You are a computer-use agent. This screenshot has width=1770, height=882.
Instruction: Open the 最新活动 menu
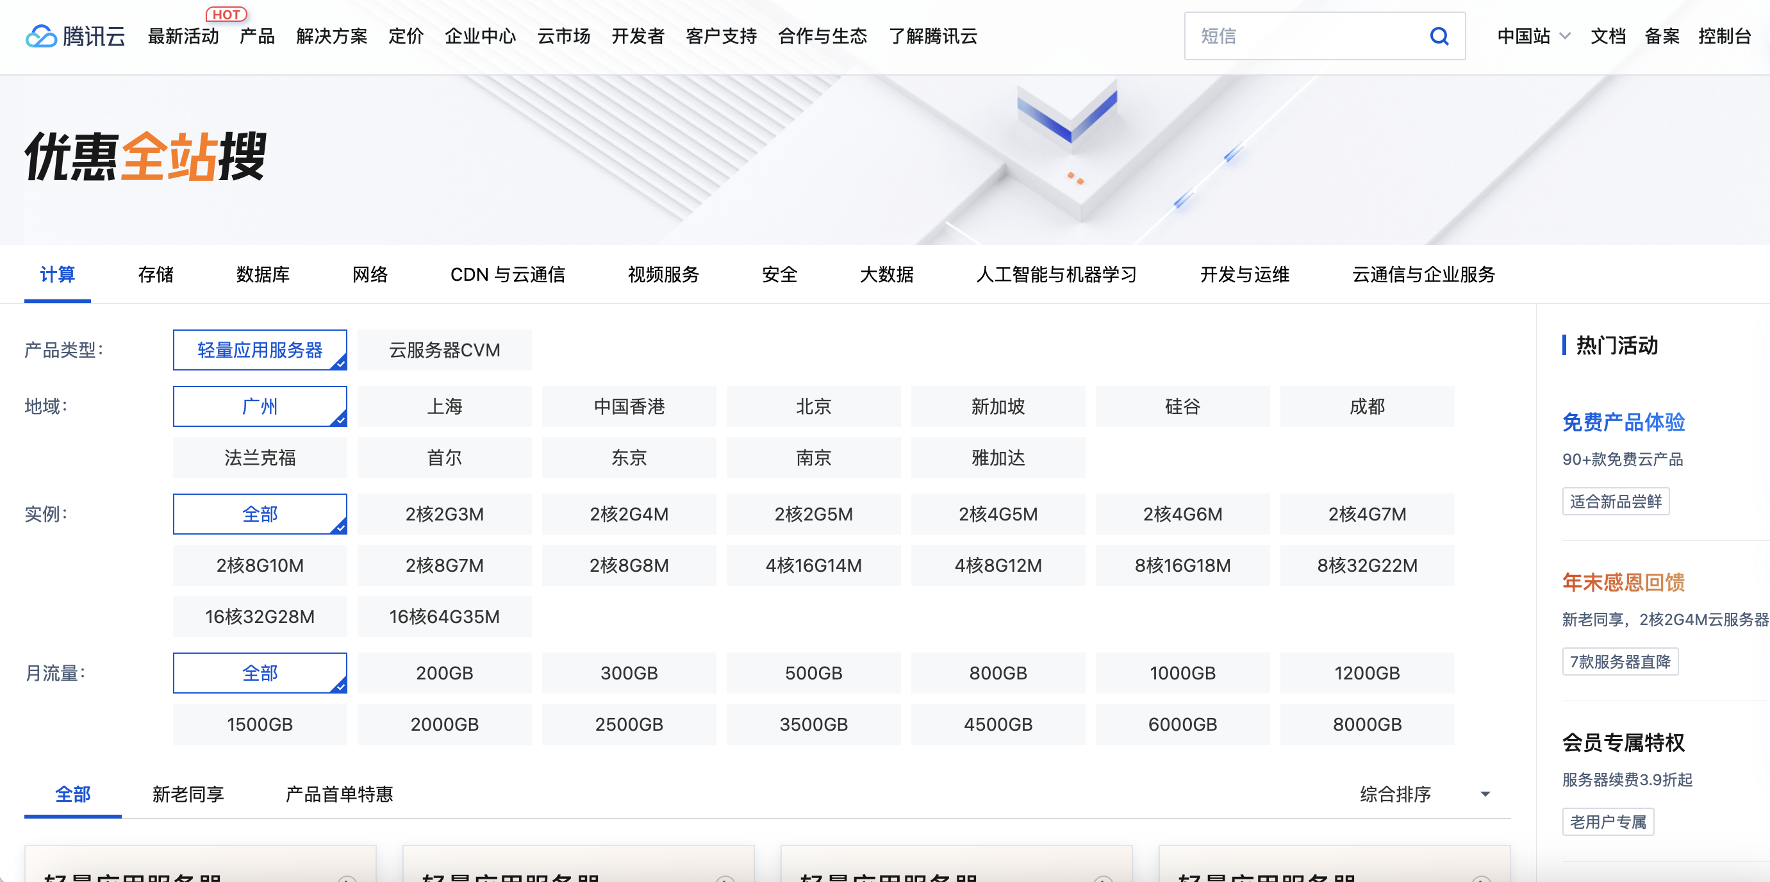[183, 36]
